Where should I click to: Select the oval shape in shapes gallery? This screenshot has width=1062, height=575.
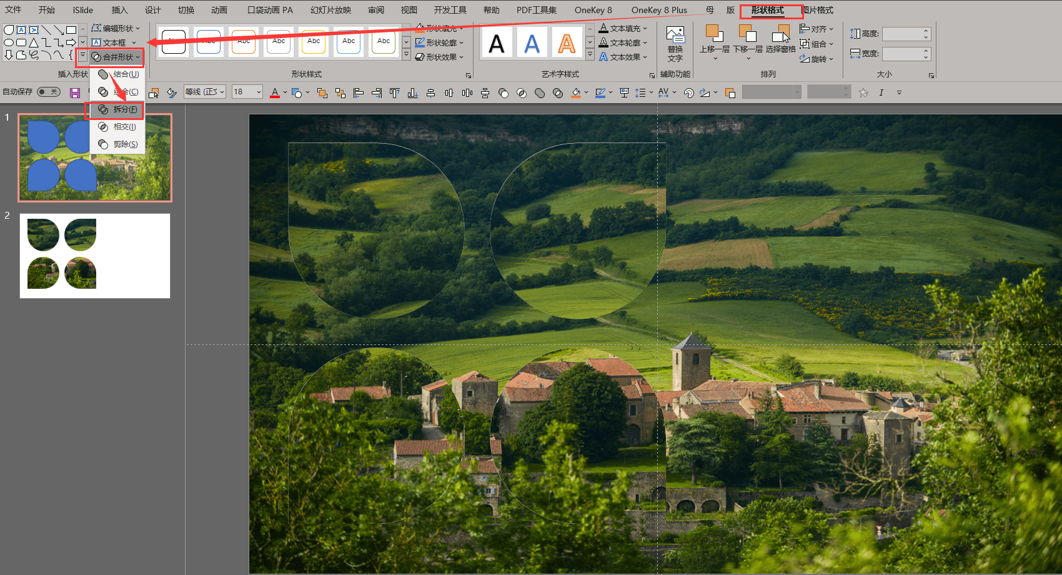pos(9,42)
